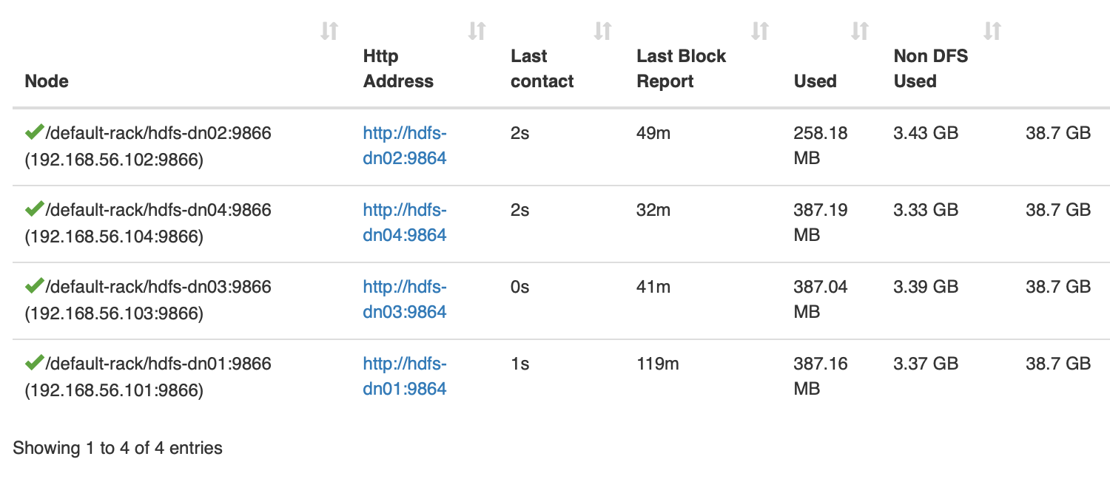Sort by Non DFS Used arrows
This screenshot has height=479, width=1110.
(992, 31)
